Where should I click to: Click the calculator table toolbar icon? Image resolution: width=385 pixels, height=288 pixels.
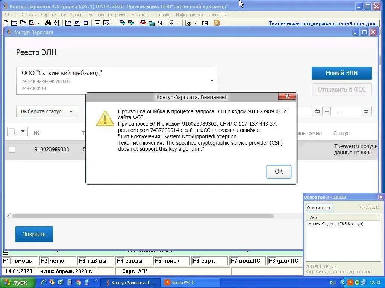click(x=151, y=23)
